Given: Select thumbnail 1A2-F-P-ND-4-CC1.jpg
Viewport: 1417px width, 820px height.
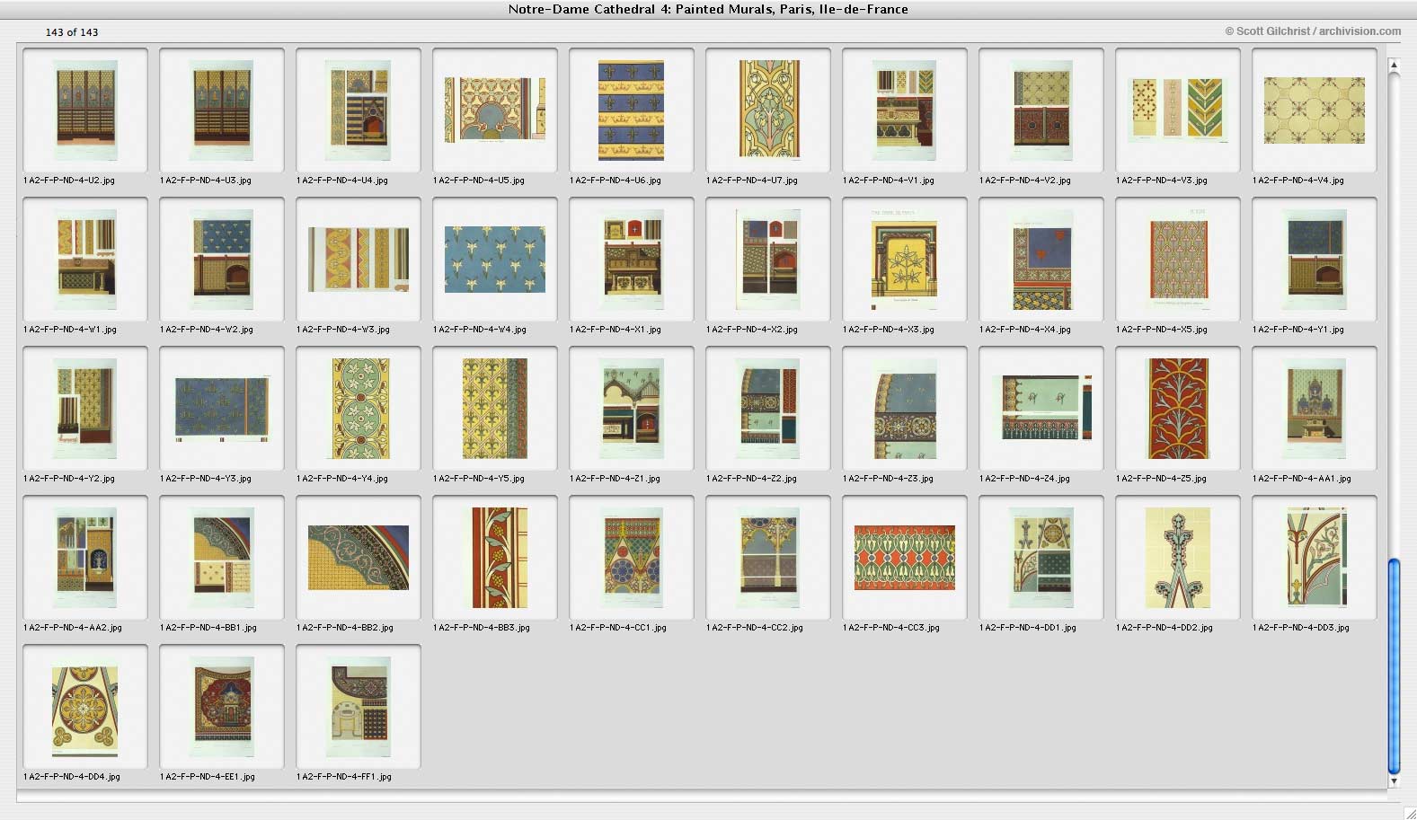Looking at the screenshot, I should click(632, 558).
